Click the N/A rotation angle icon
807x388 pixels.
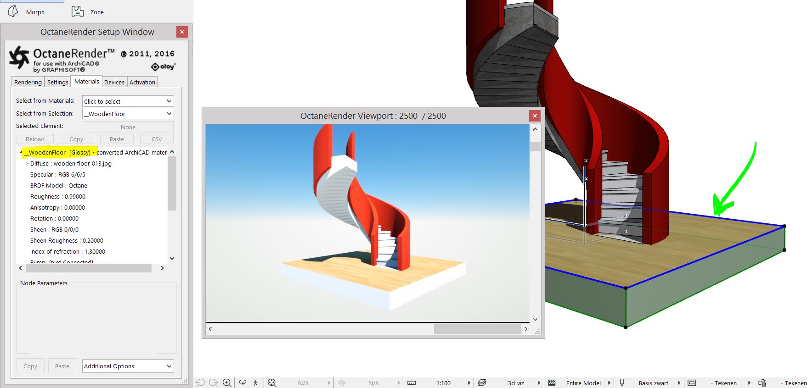point(342,383)
